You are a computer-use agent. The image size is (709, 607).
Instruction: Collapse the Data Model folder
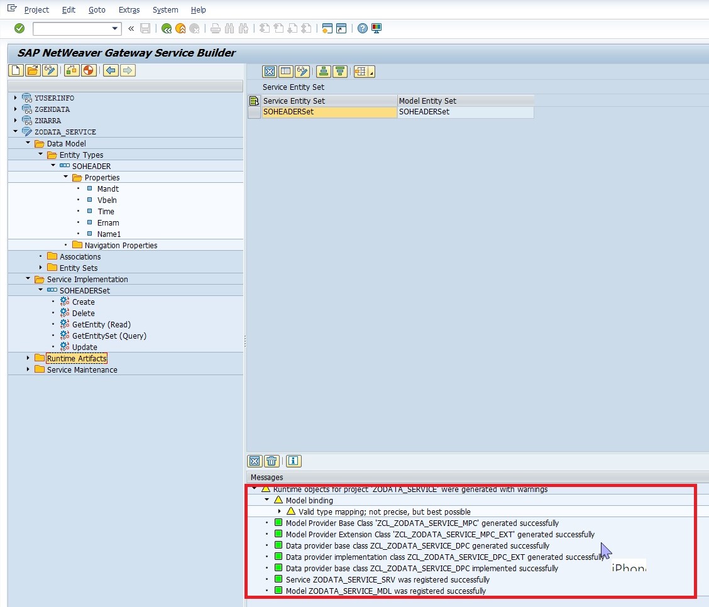(27, 143)
